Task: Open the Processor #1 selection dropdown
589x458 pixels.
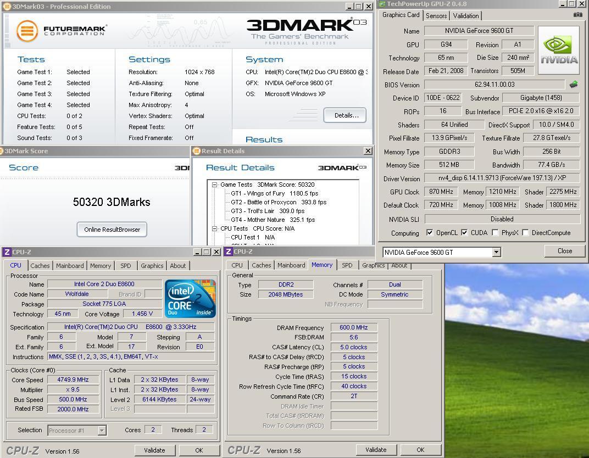Action: pyautogui.click(x=102, y=430)
